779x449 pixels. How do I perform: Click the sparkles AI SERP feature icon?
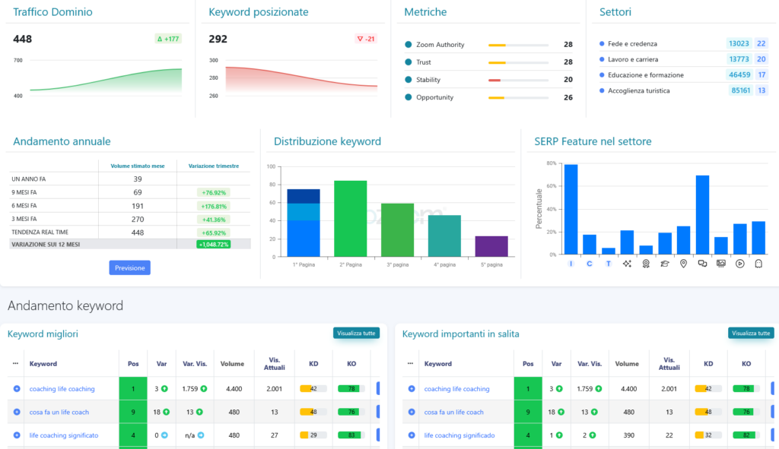click(627, 264)
